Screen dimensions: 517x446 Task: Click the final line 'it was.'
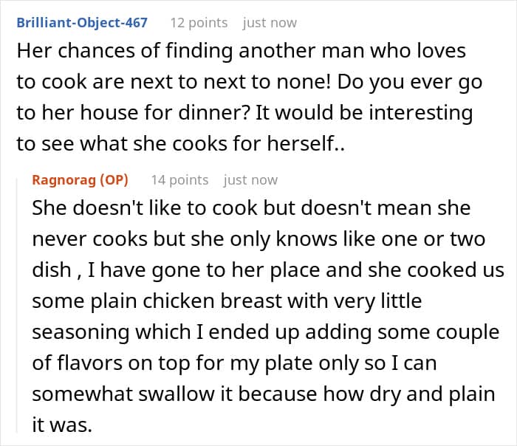(x=62, y=425)
